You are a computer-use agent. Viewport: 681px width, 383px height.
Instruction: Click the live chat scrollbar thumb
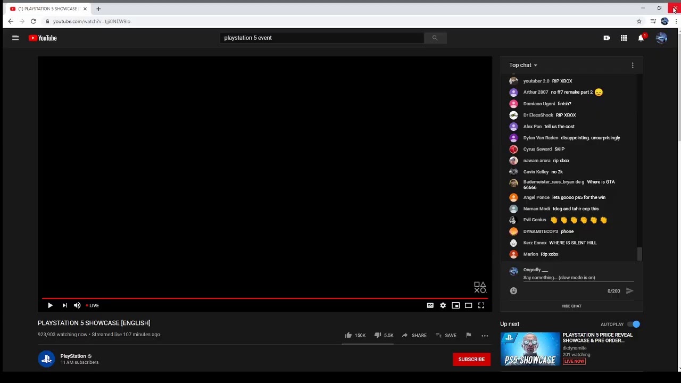coord(640,254)
